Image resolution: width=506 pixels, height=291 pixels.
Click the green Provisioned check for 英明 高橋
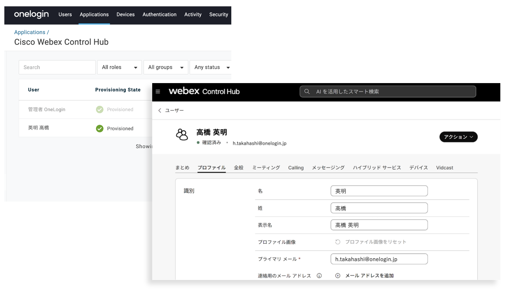[x=100, y=128]
